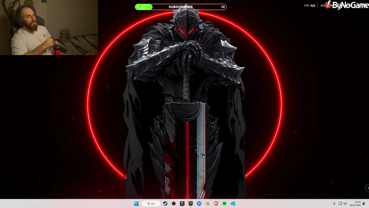This screenshot has height=208, width=369.
Task: Open Visual Studio Code from taskbar
Action: [x=233, y=204]
